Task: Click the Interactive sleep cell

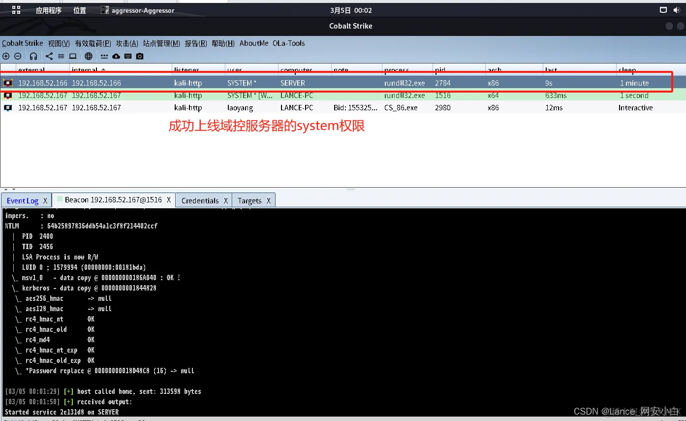Action: 636,107
